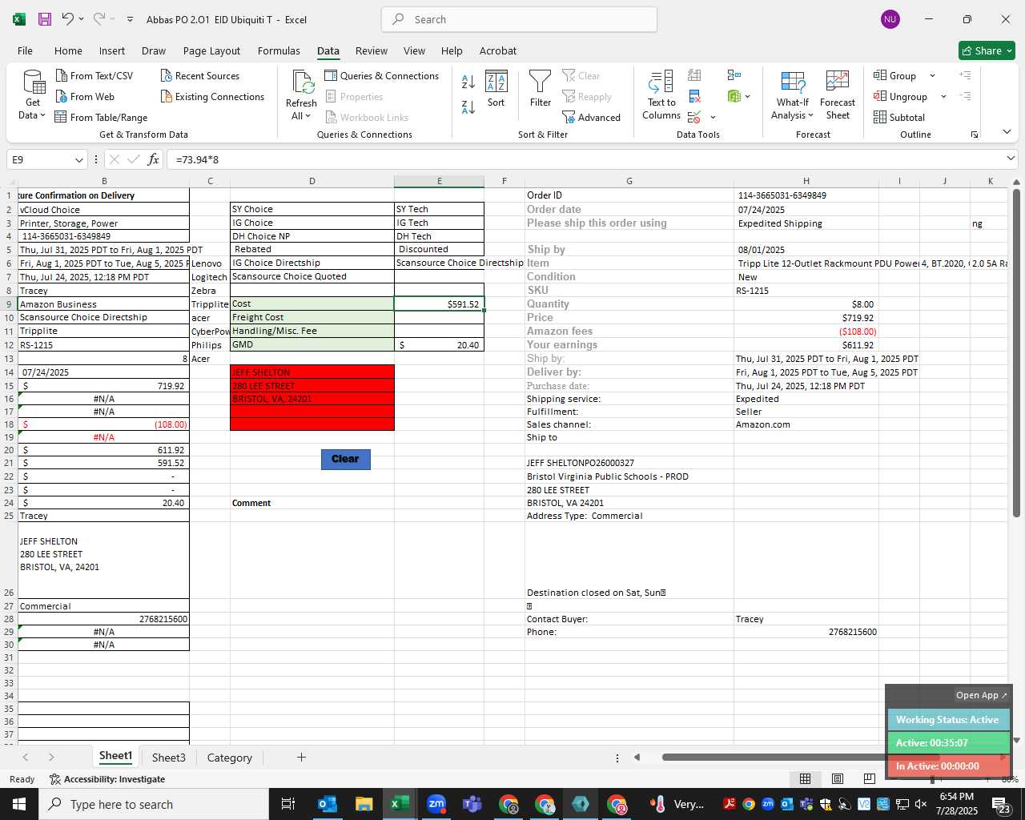
Task: Open What-If Analysis menu
Action: click(792, 95)
